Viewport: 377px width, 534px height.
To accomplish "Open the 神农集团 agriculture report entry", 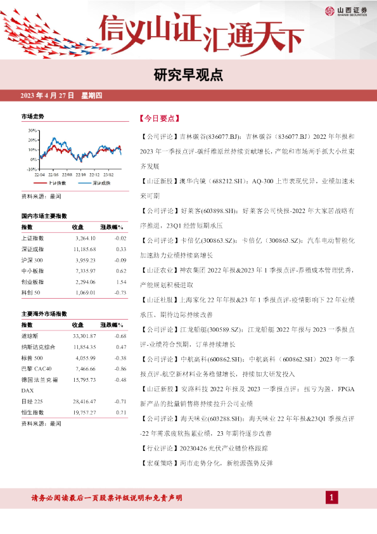I will pyautogui.click(x=247, y=277).
